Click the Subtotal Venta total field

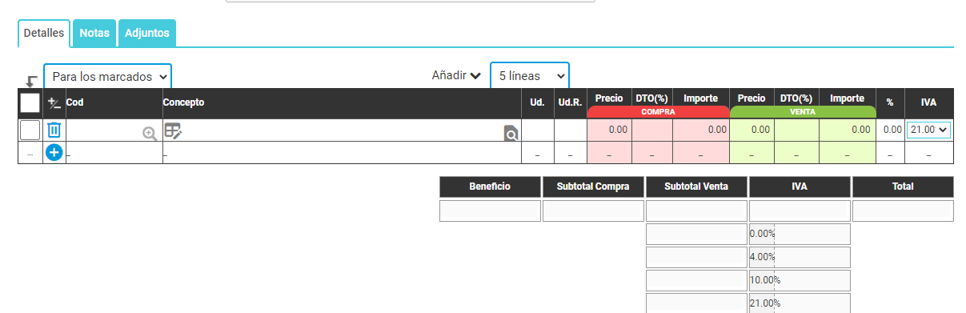pos(696,211)
